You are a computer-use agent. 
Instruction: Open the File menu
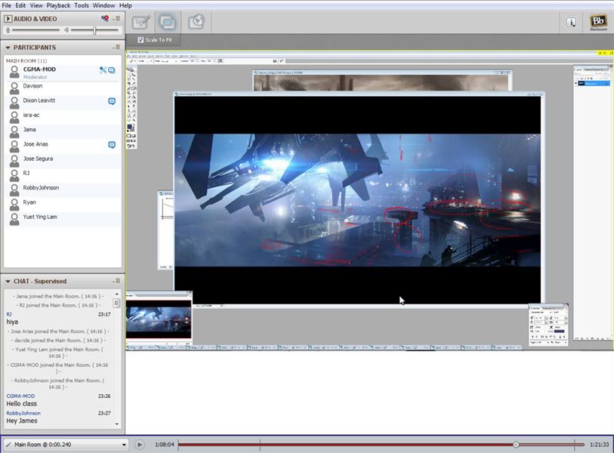point(6,5)
